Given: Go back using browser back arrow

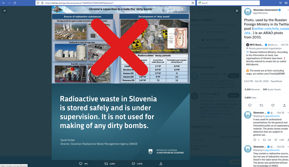Looking at the screenshot, I should tap(4, 3).
